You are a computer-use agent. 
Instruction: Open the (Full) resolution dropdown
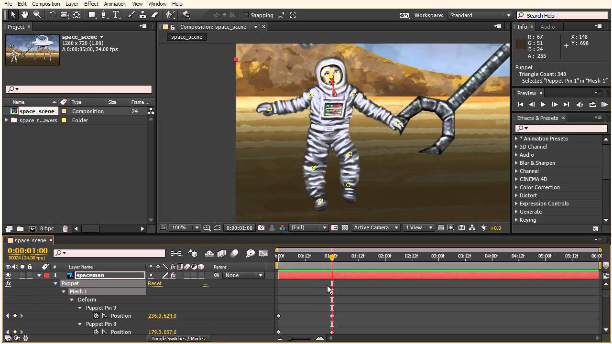click(x=309, y=228)
